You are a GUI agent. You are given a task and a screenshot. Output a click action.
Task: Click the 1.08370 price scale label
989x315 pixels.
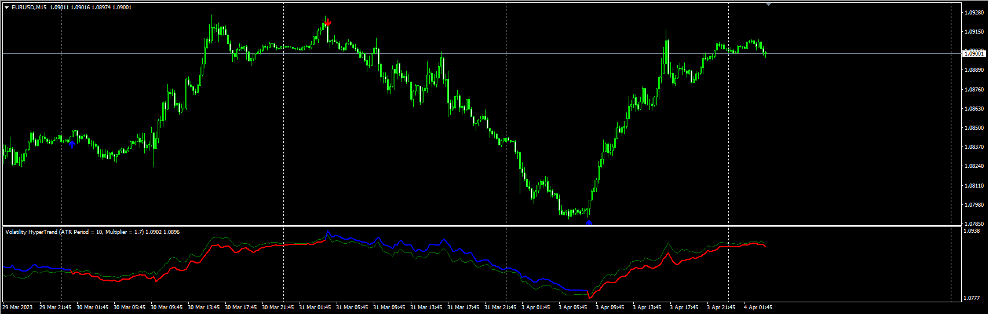(x=975, y=147)
